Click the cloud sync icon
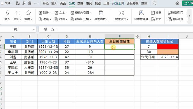193x109 pixels. coord(177,3)
